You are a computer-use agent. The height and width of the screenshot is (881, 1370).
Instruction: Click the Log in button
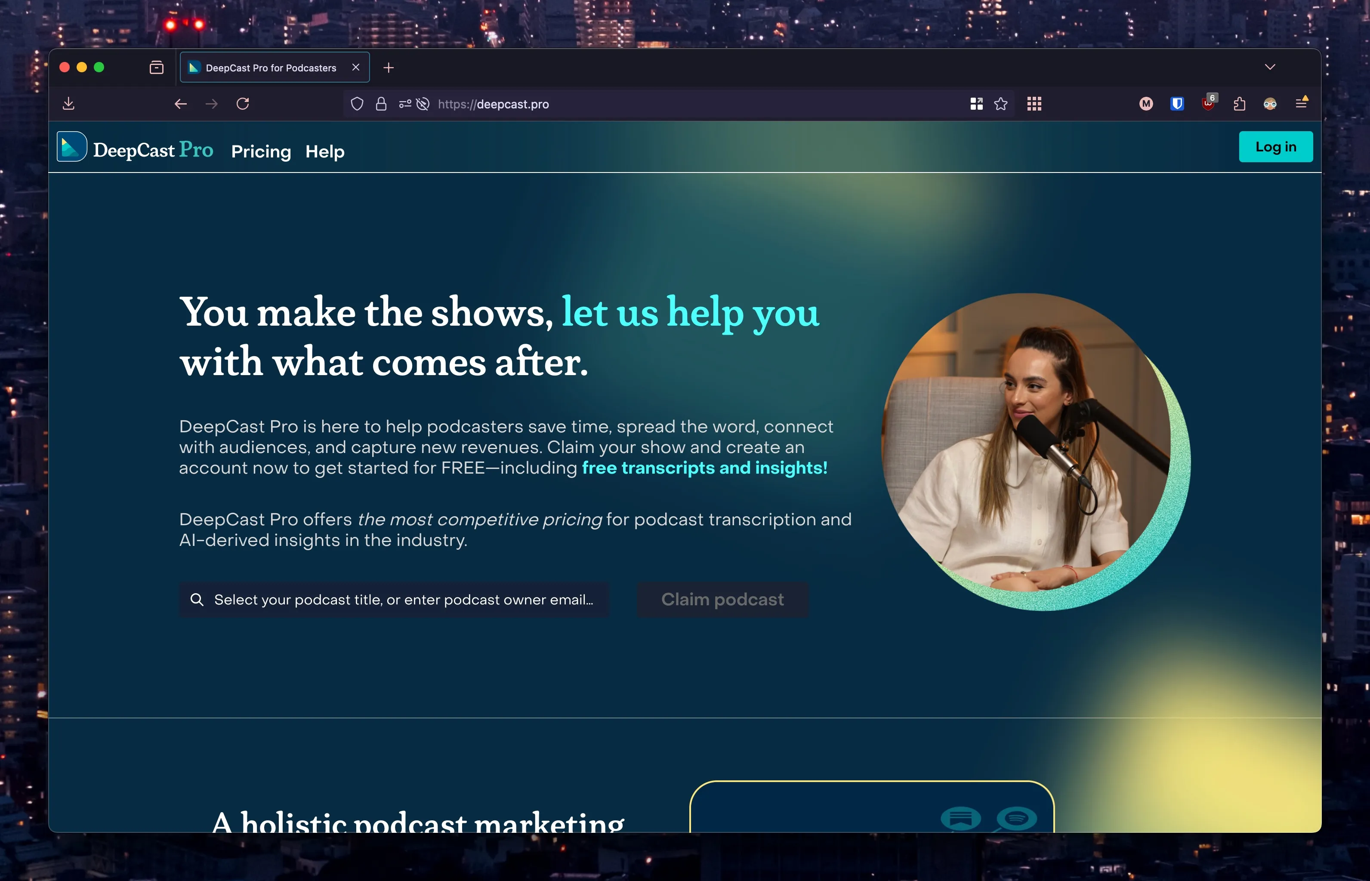click(x=1277, y=147)
